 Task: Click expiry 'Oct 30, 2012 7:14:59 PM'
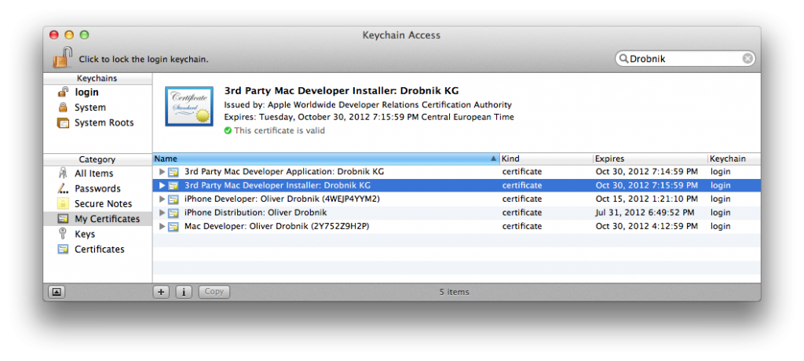point(647,171)
